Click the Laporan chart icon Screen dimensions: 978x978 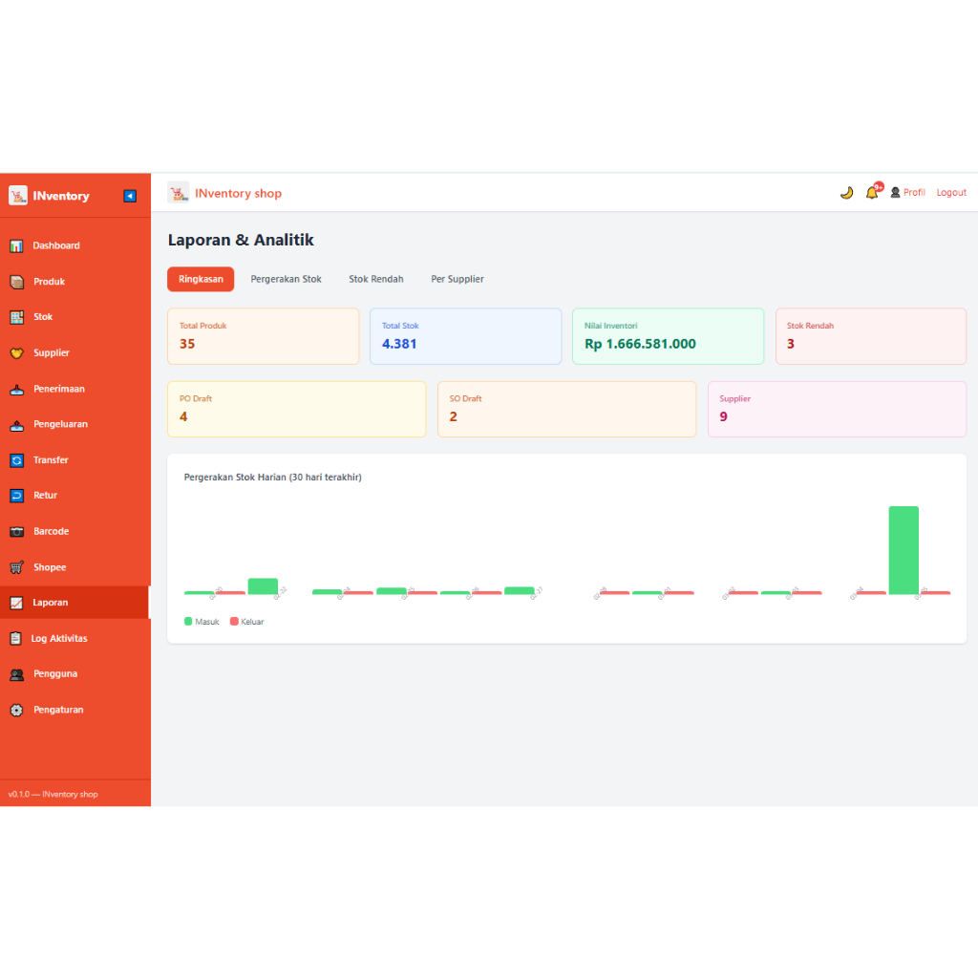(17, 604)
